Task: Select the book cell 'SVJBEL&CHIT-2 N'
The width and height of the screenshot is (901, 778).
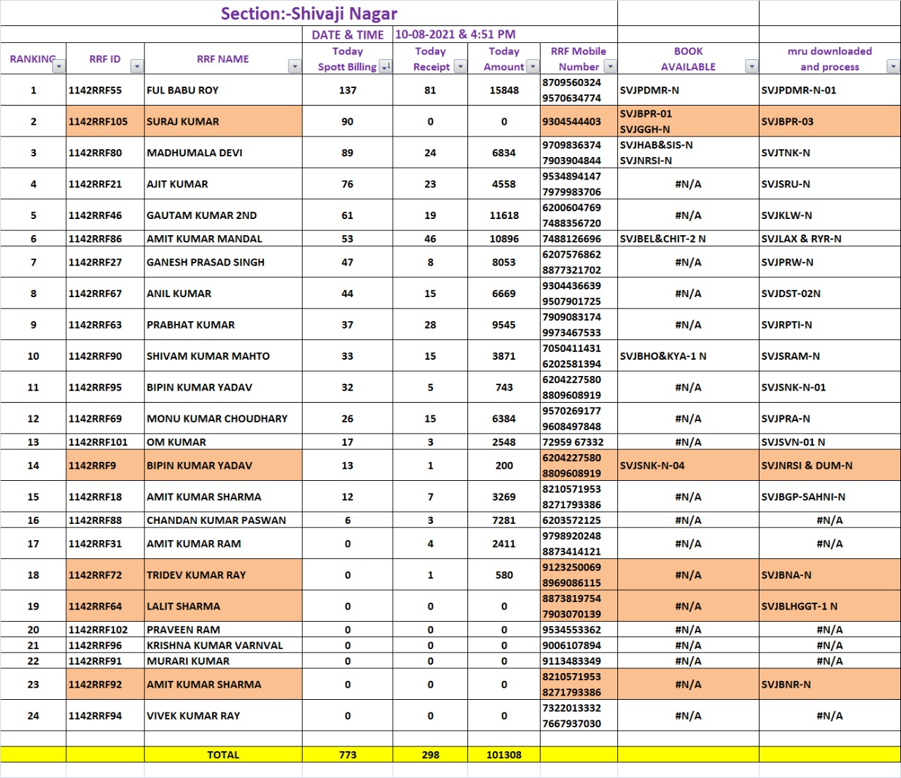Action: [688, 239]
